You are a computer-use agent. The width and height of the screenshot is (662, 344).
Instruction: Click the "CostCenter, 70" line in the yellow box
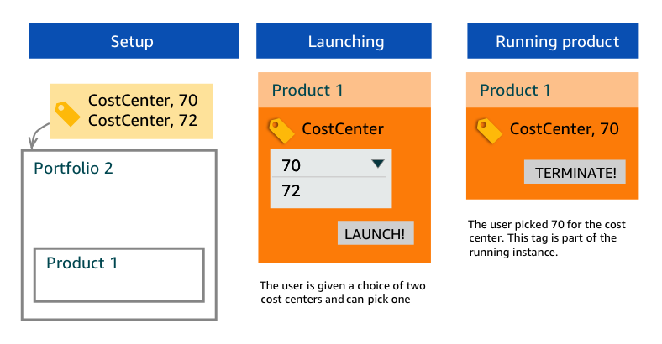[143, 102]
